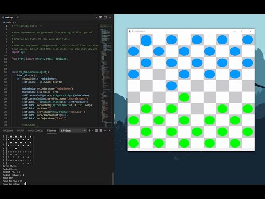Click the breadcrumb ellipsis after code.py
The image size is (265, 199).
[18, 22]
